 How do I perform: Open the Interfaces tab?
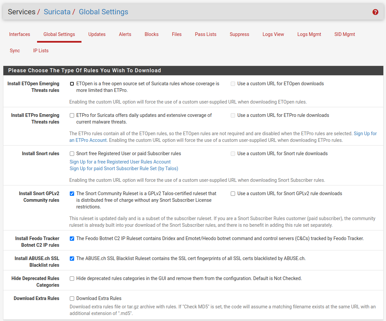click(19, 34)
